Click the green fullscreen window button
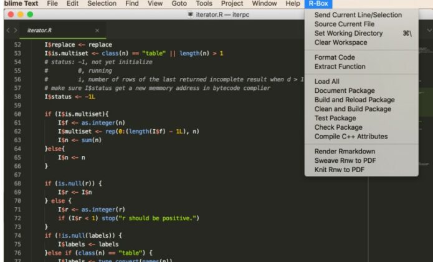This screenshot has height=262, width=433. [30, 14]
